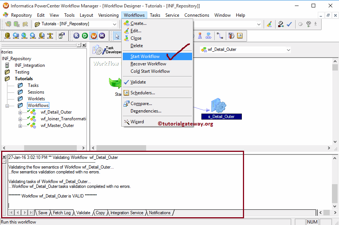Image resolution: width=339 pixels, height=225 pixels.
Task: Switch to the Notifications tab
Action: pyautogui.click(x=159, y=212)
